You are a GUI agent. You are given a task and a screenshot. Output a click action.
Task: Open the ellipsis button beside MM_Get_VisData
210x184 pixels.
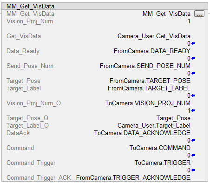coord(199,14)
